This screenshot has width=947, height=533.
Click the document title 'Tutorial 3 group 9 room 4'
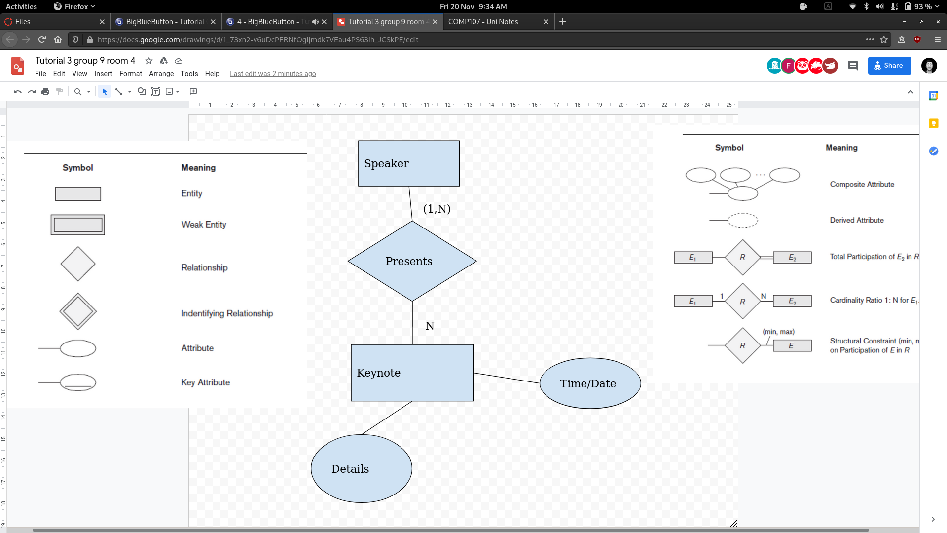85,61
